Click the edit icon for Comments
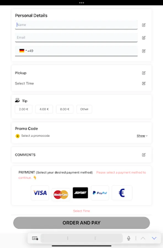The image size is (163, 248). click(144, 155)
